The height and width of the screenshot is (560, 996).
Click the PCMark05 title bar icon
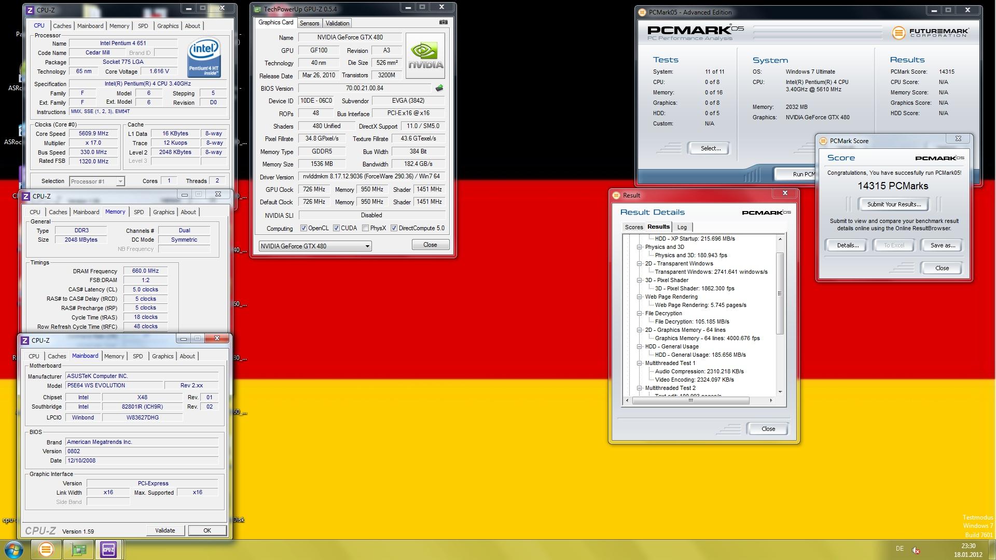pos(642,12)
